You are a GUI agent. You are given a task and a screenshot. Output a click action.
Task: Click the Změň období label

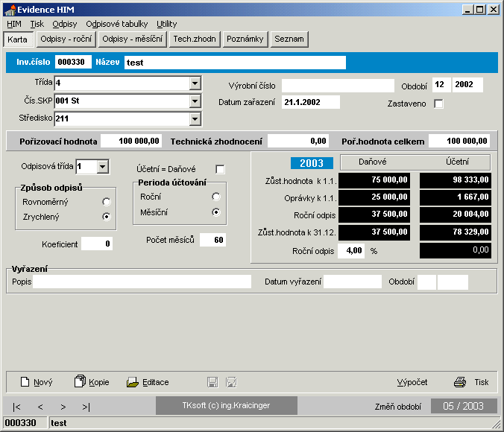(397, 407)
